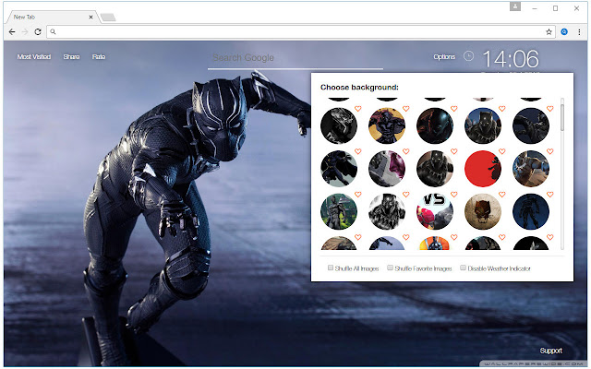Focus the Search Google field
The image size is (591, 369).
[295, 58]
